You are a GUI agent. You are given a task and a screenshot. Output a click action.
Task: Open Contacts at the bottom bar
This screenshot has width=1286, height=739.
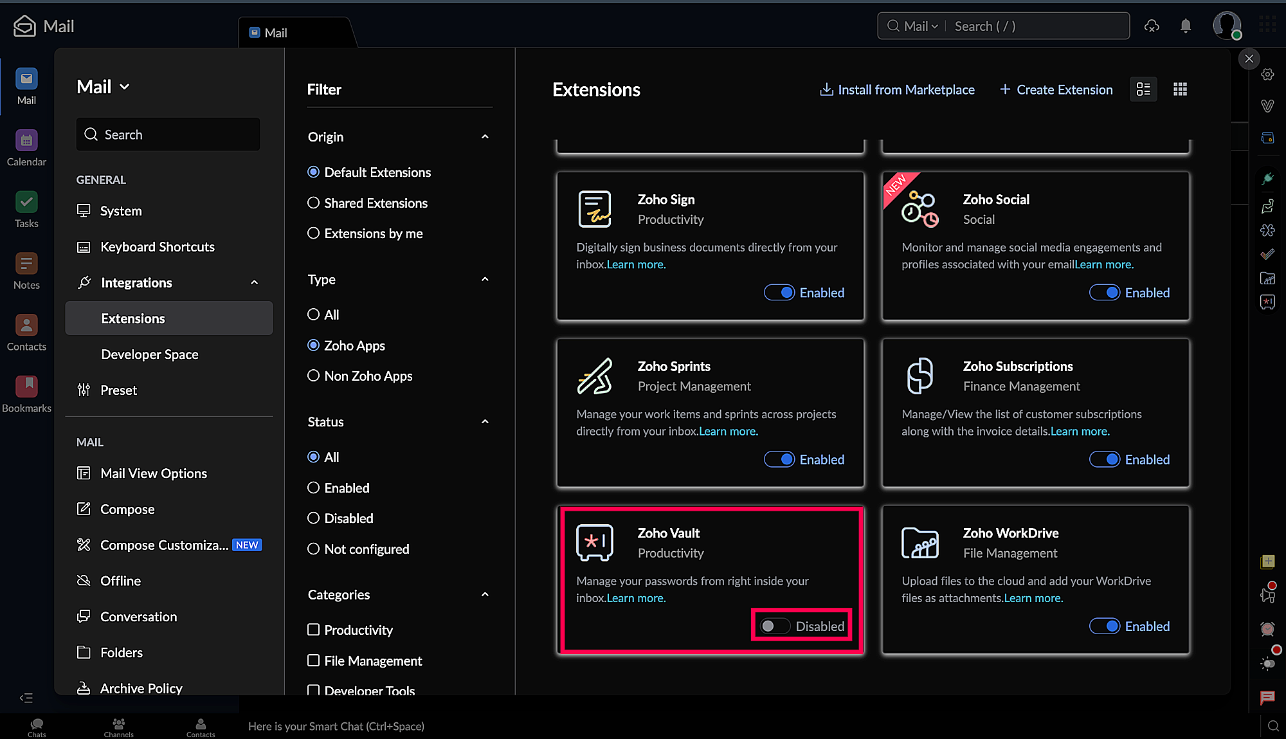[201, 727]
